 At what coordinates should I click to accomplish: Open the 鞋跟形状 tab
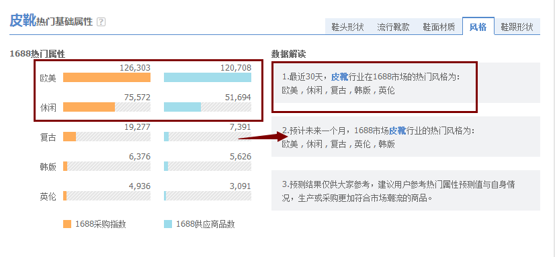517,27
